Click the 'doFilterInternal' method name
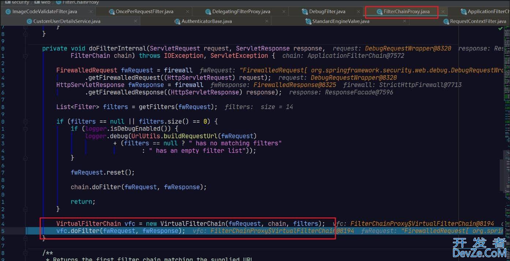The width and height of the screenshot is (510, 261). point(118,48)
